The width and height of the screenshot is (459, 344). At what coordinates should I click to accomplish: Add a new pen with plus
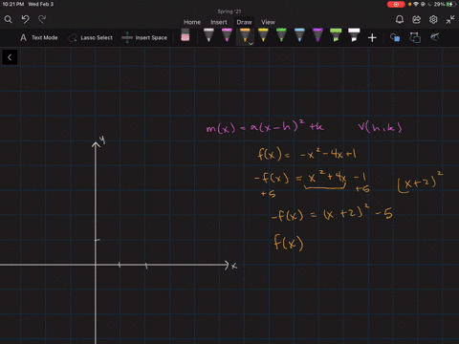372,38
